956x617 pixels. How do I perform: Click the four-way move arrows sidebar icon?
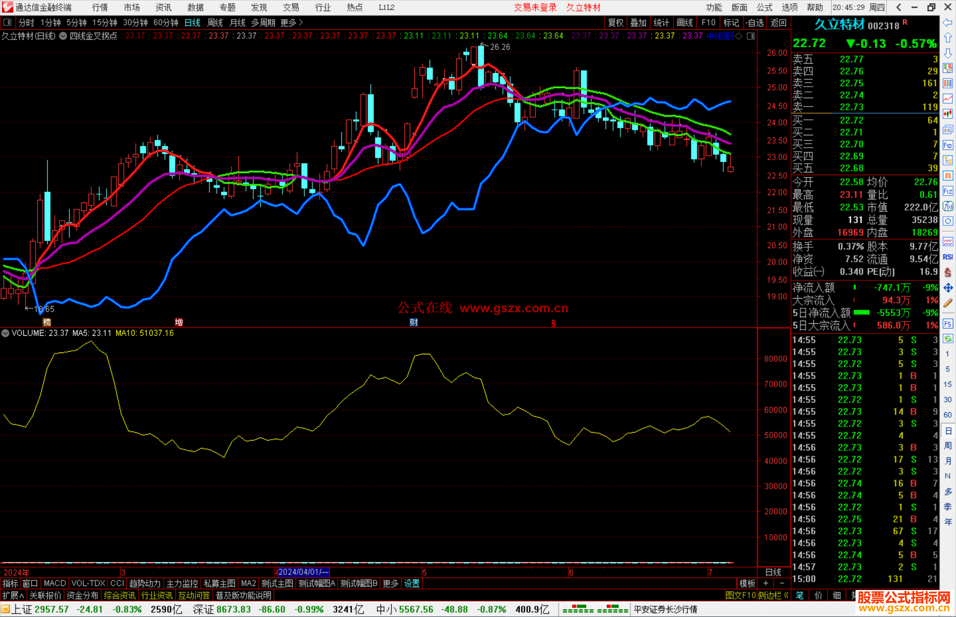(x=948, y=288)
